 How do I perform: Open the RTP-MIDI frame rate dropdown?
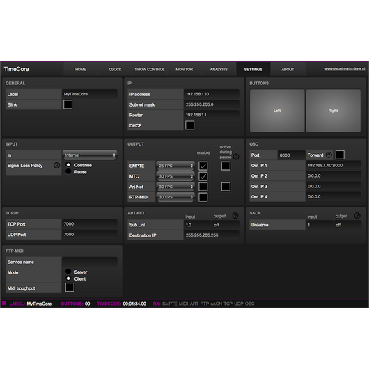(175, 197)
